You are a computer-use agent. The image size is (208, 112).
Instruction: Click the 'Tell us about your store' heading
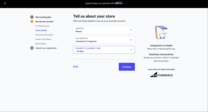[x=94, y=16]
